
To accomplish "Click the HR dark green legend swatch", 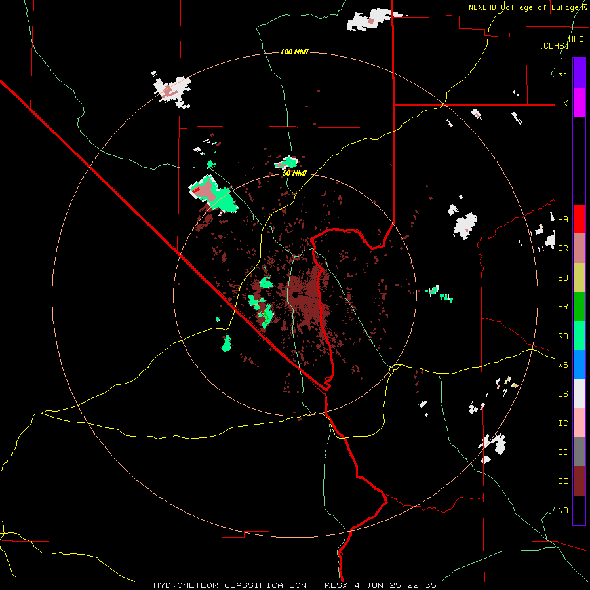I will point(579,306).
